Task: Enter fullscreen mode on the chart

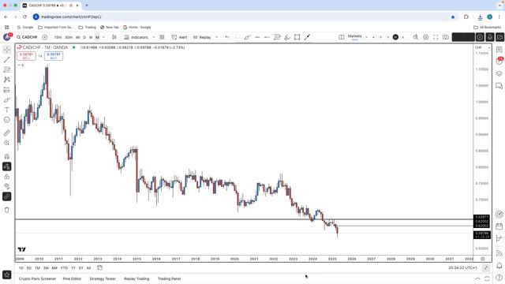Action: tap(436, 37)
